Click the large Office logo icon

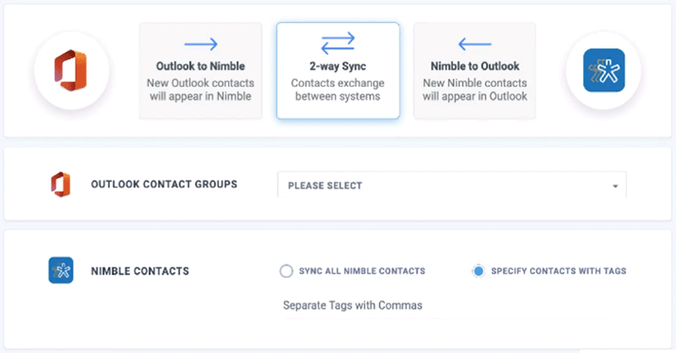(71, 70)
